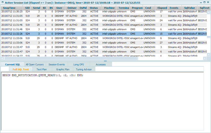Click the SqlText column header
Viewport: 211px width, 133px height.
pos(204,8)
